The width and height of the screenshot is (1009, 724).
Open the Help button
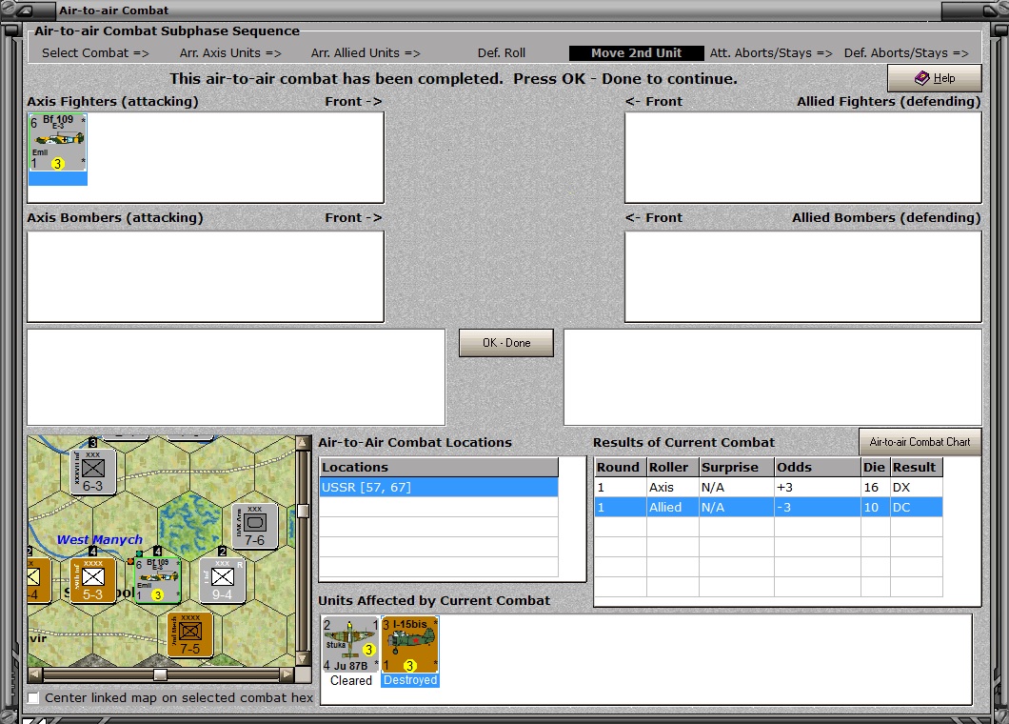[x=935, y=78]
